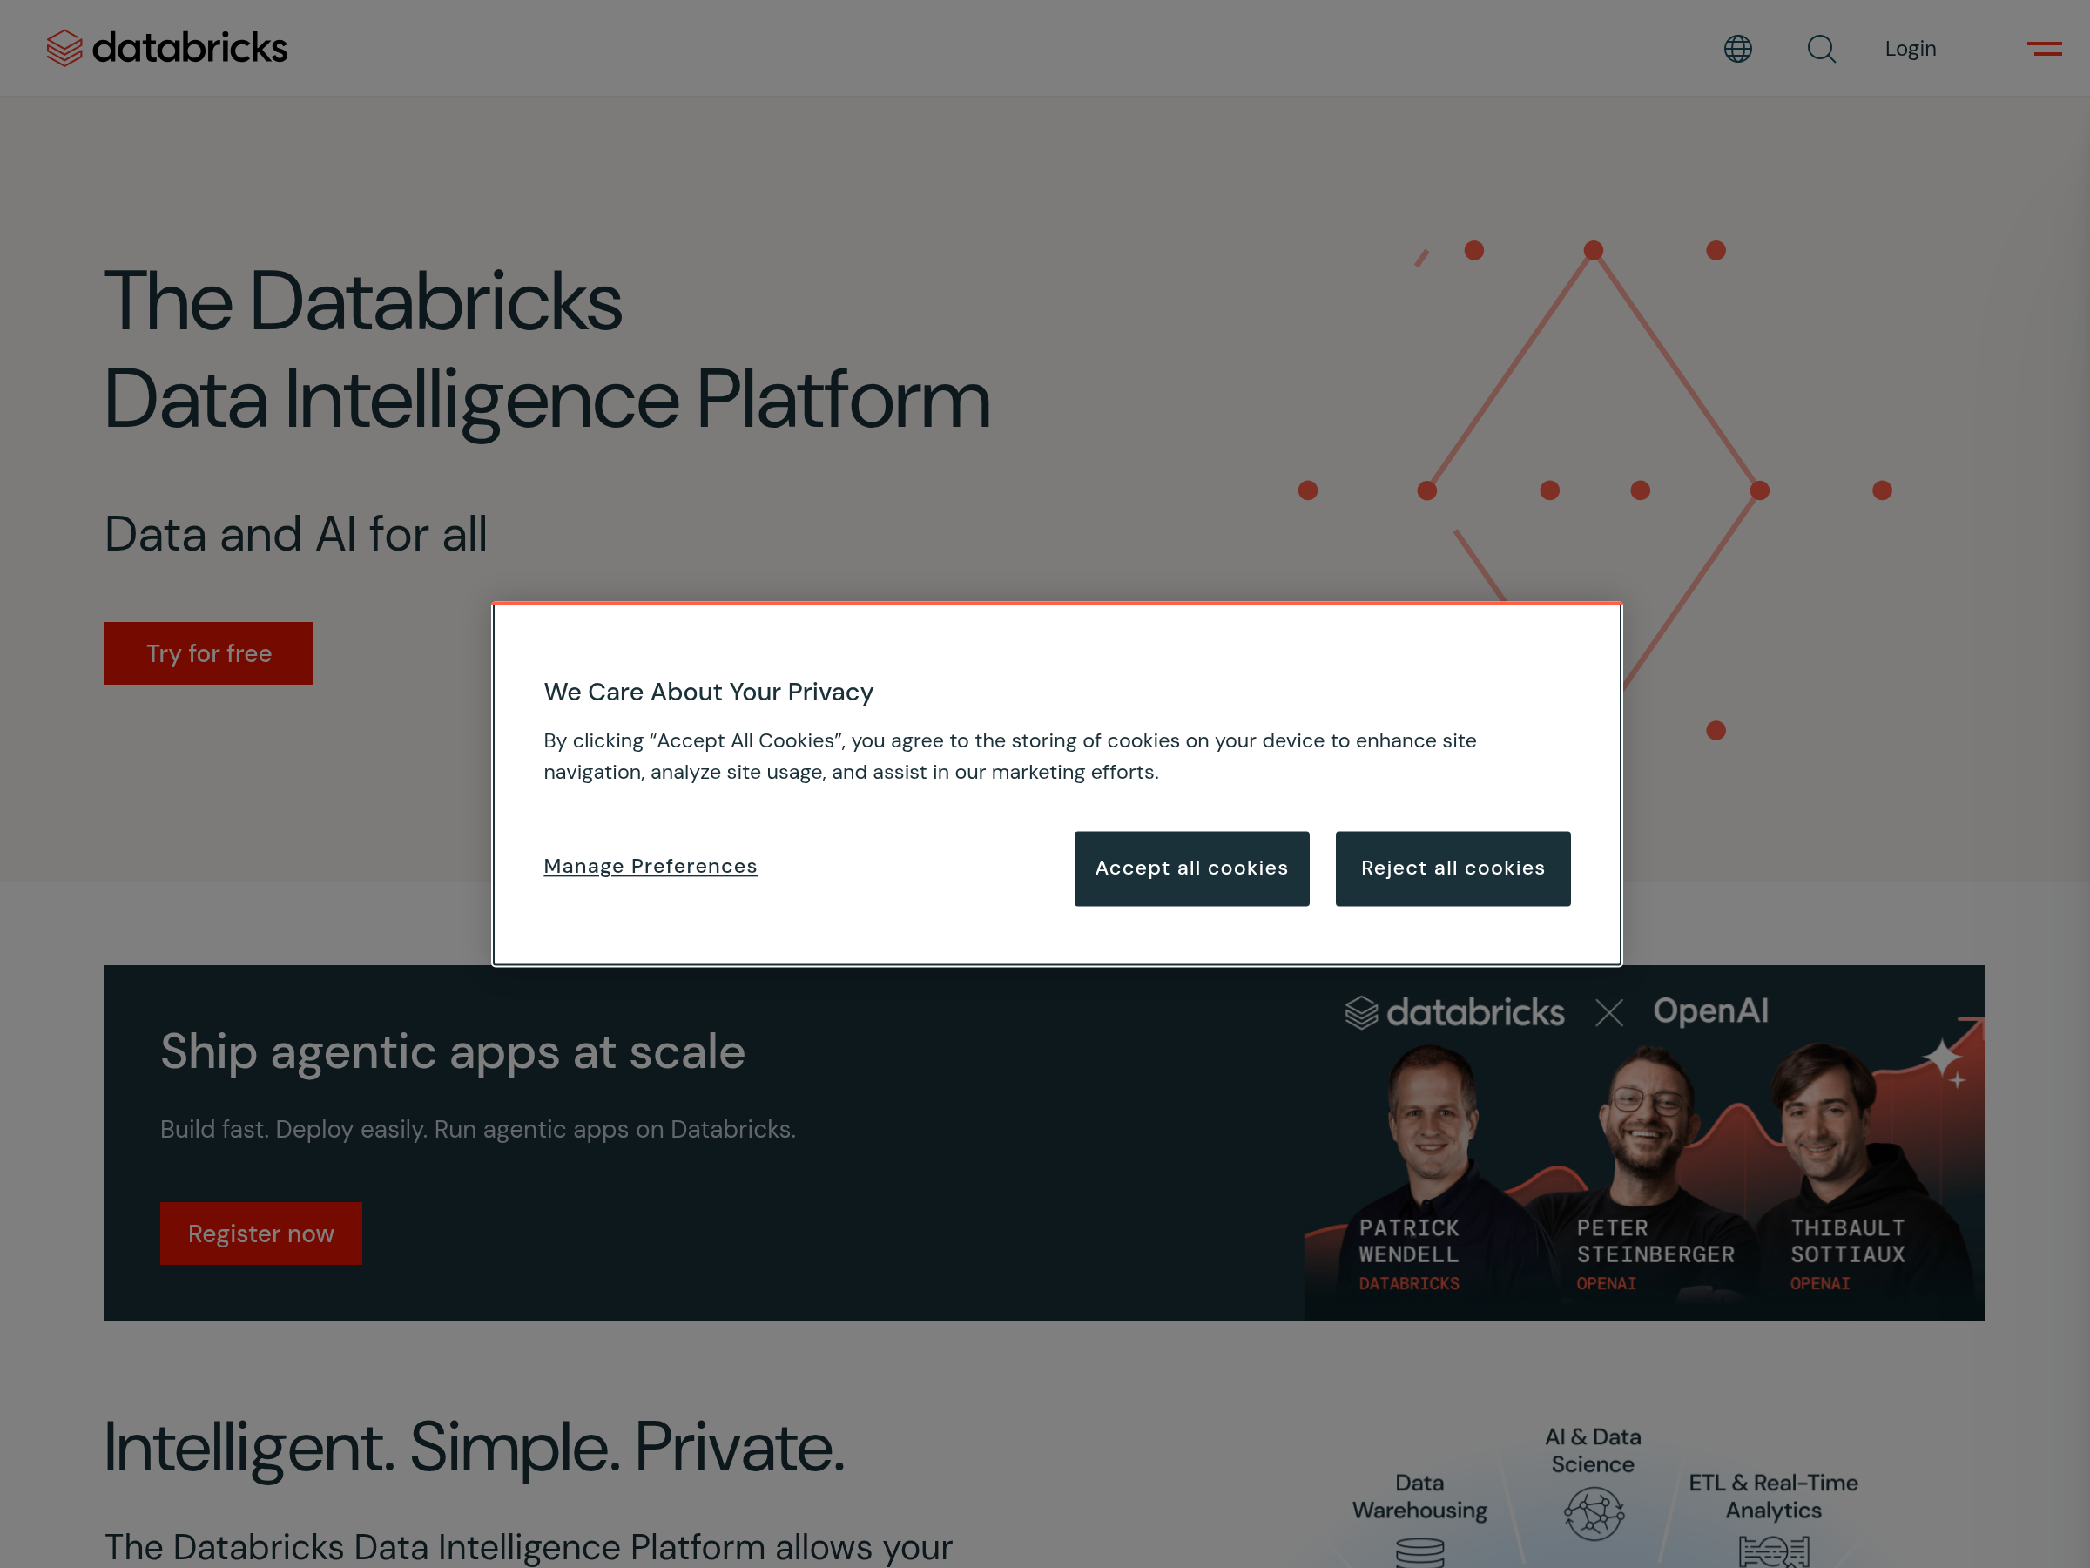This screenshot has height=1568, width=2090.
Task: Accept all cookies in privacy dialog
Action: 1191,868
